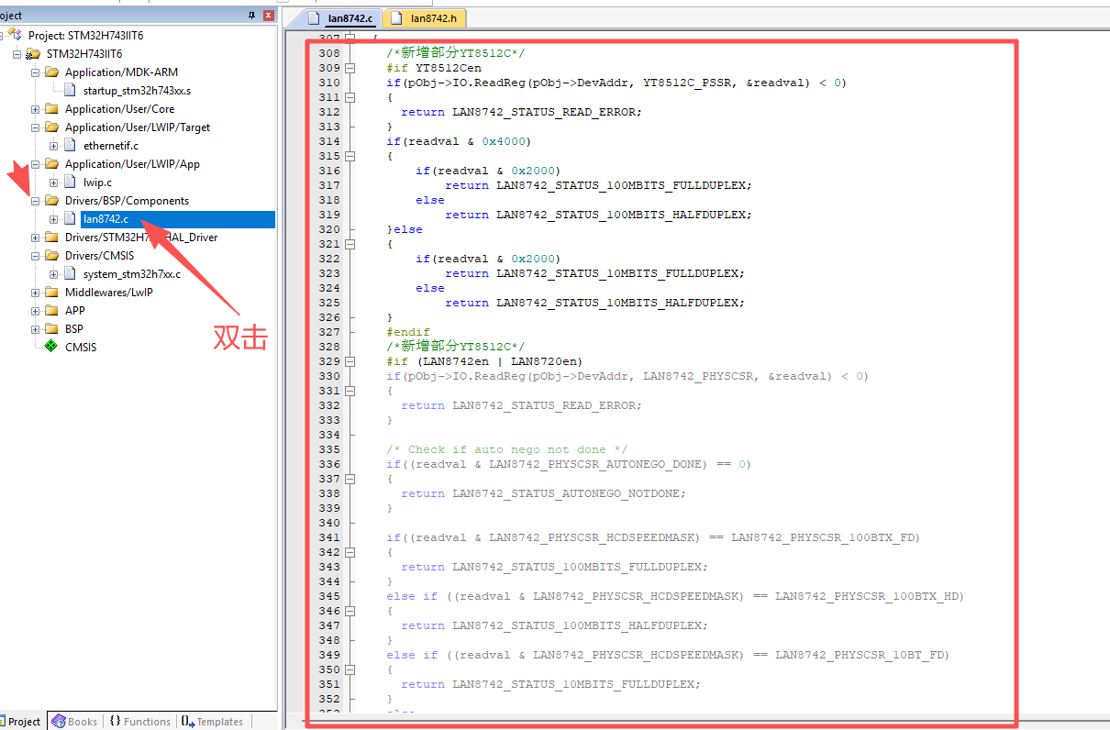Image resolution: width=1110 pixels, height=730 pixels.
Task: Expand the ethernetif.c file node
Action: pyautogui.click(x=54, y=146)
